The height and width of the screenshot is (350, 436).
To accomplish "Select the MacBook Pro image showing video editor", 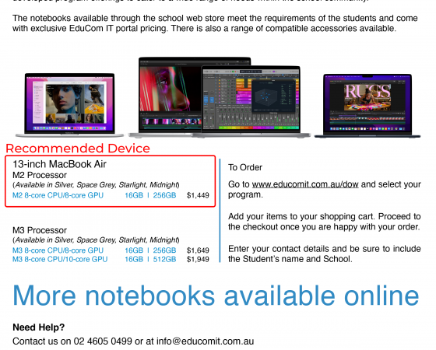I will coord(170,97).
